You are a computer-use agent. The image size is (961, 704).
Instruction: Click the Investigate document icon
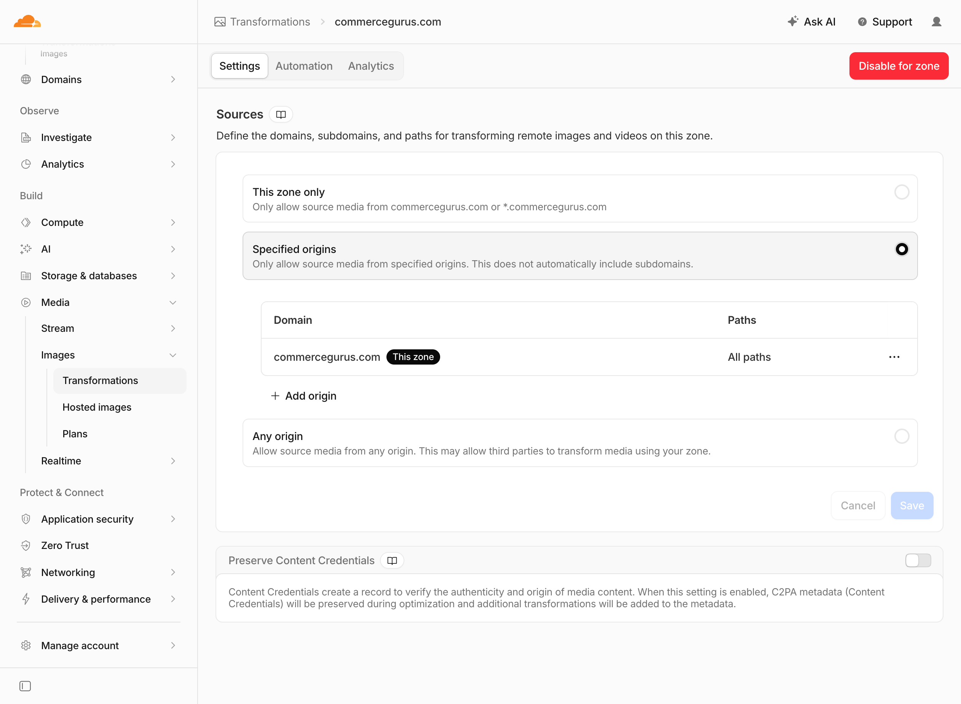[26, 137]
